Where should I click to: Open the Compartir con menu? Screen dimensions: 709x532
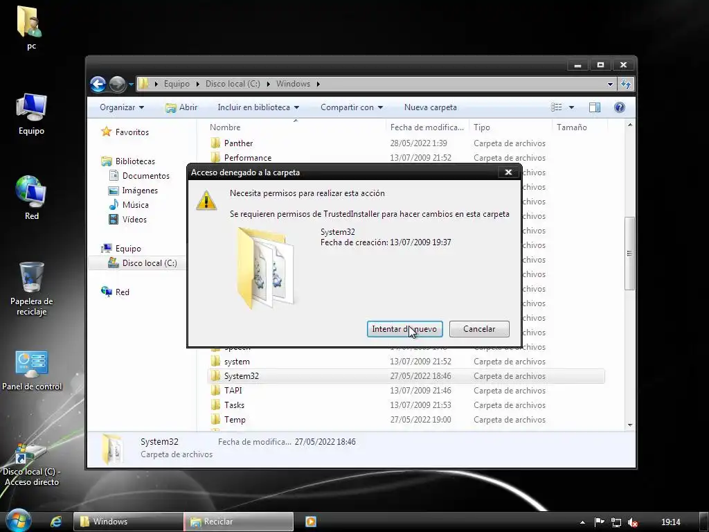point(352,107)
